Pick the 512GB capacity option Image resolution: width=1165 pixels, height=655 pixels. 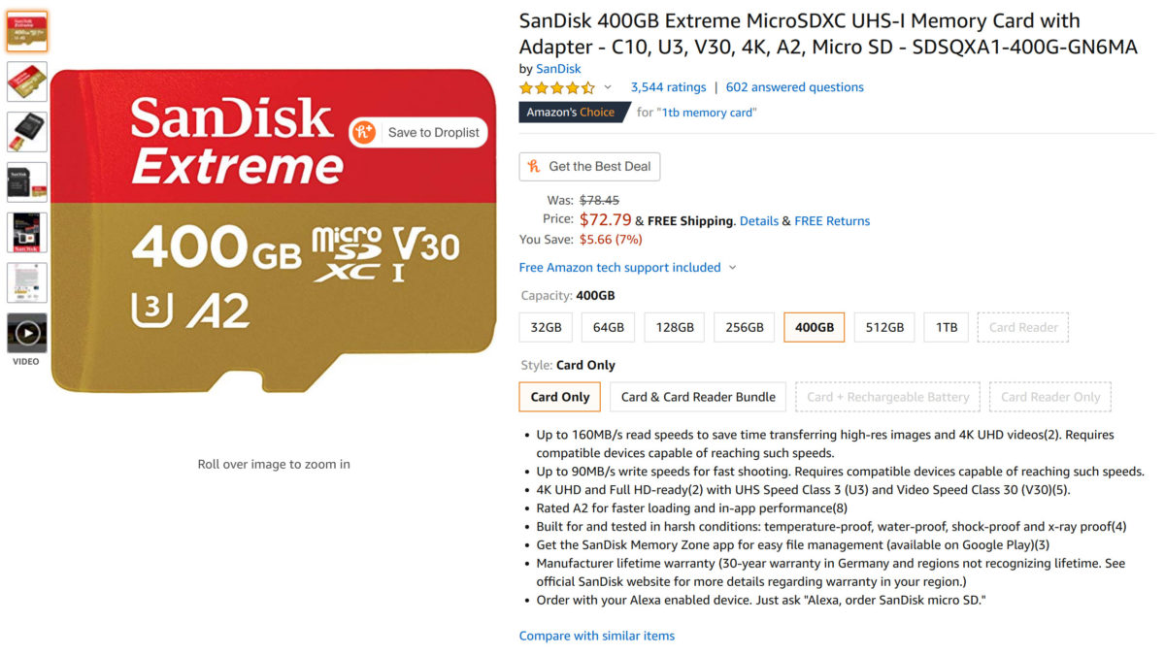coord(883,328)
